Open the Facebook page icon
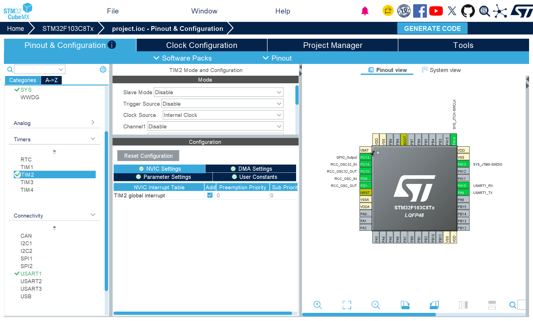 (x=420, y=11)
